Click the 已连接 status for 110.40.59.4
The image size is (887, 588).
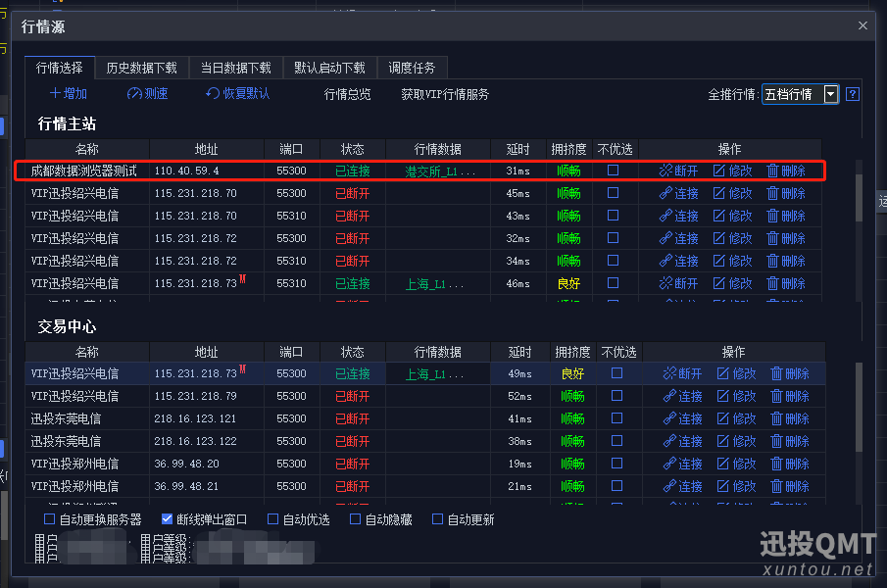(353, 171)
